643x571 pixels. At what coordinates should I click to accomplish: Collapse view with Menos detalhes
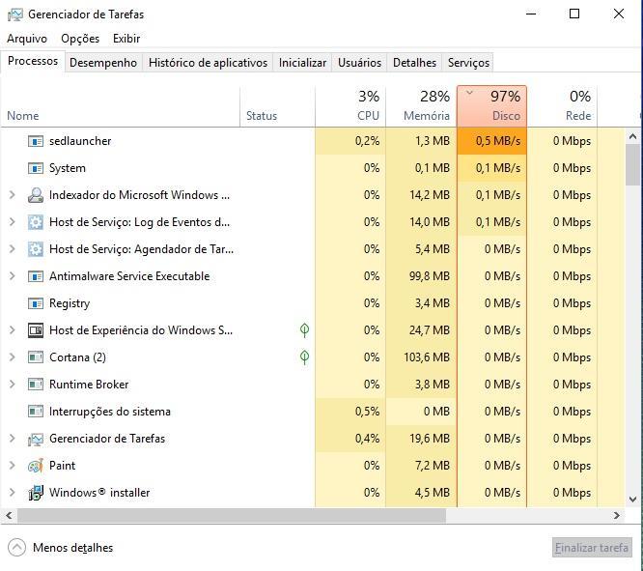pos(60,548)
